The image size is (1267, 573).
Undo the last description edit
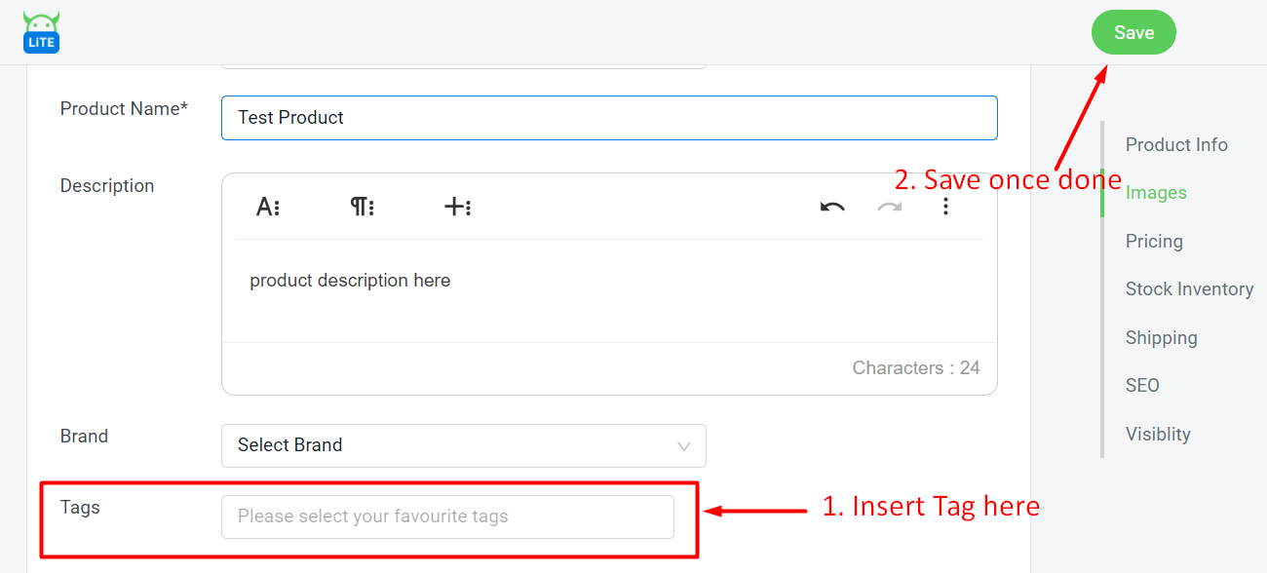[x=831, y=207]
